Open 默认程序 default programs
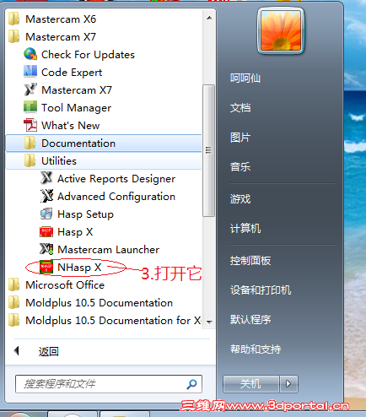366x417 pixels. coord(250,319)
